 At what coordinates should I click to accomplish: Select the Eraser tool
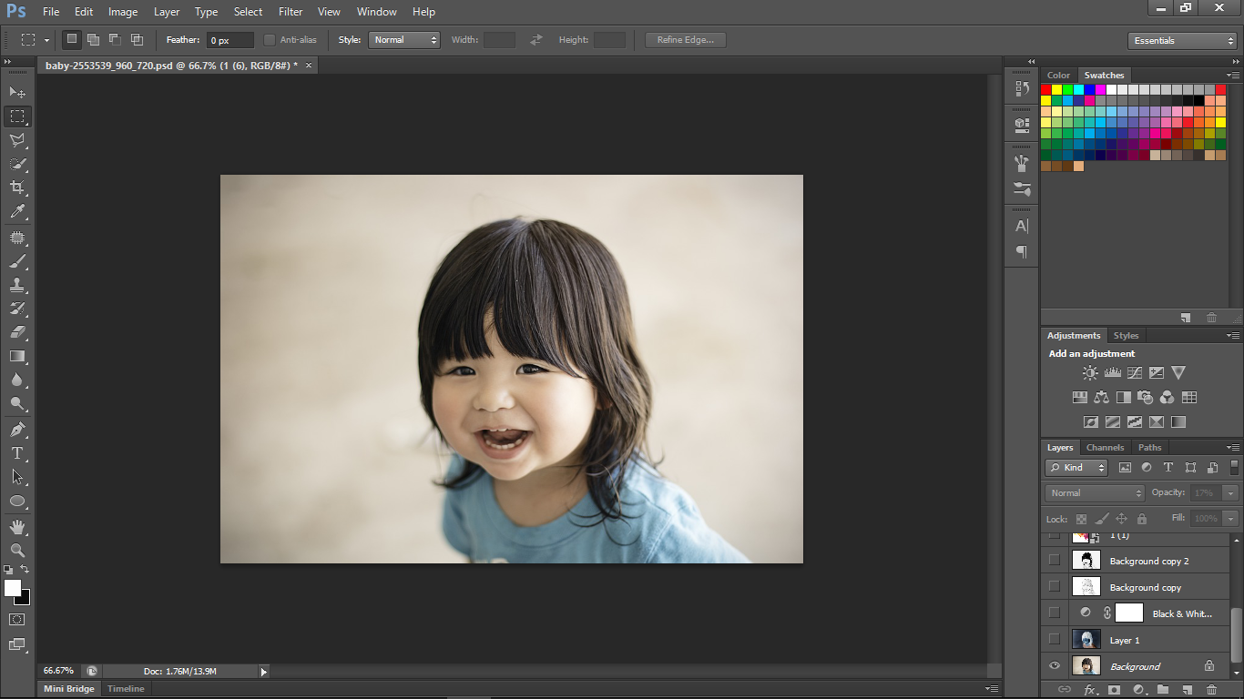click(x=17, y=332)
